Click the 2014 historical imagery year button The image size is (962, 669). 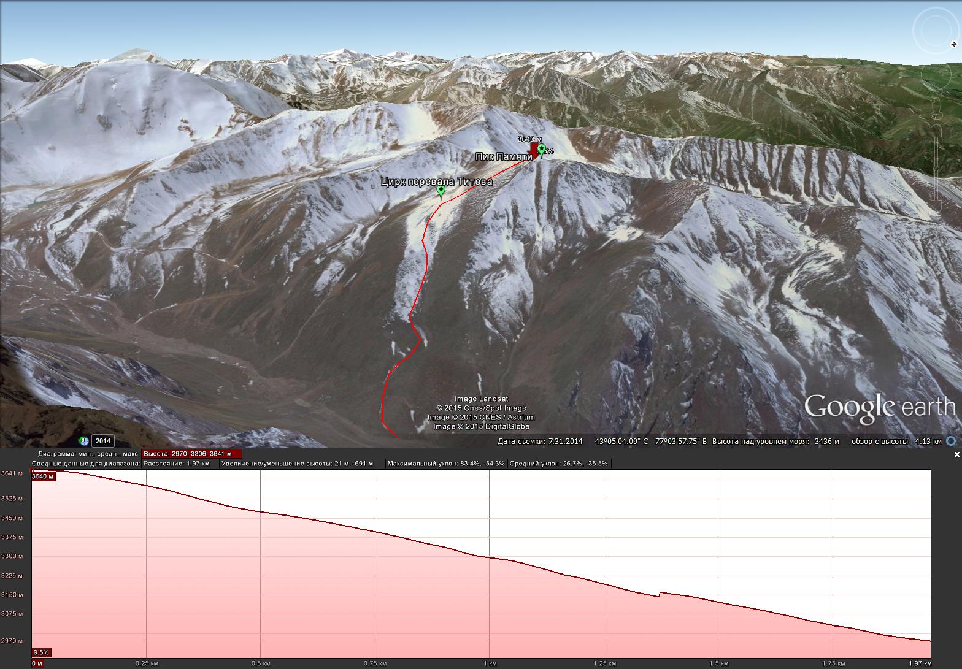[102, 441]
